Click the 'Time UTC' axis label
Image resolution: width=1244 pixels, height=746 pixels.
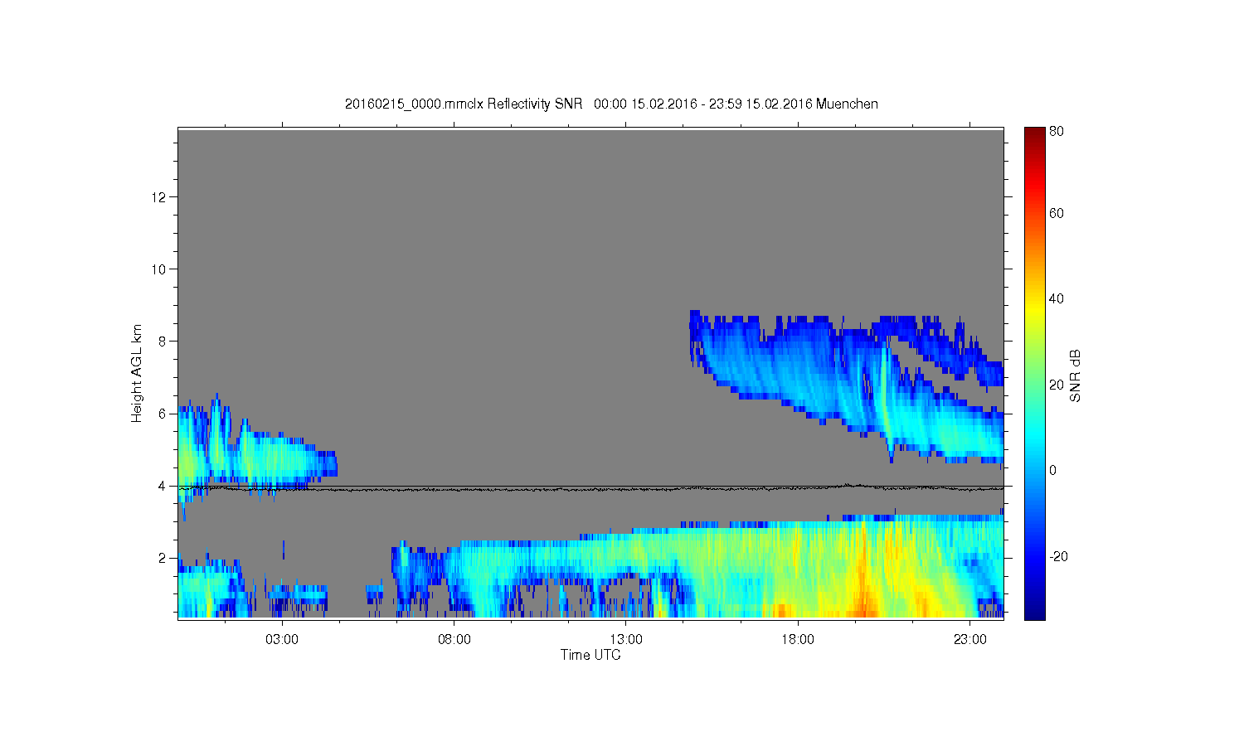click(x=590, y=655)
